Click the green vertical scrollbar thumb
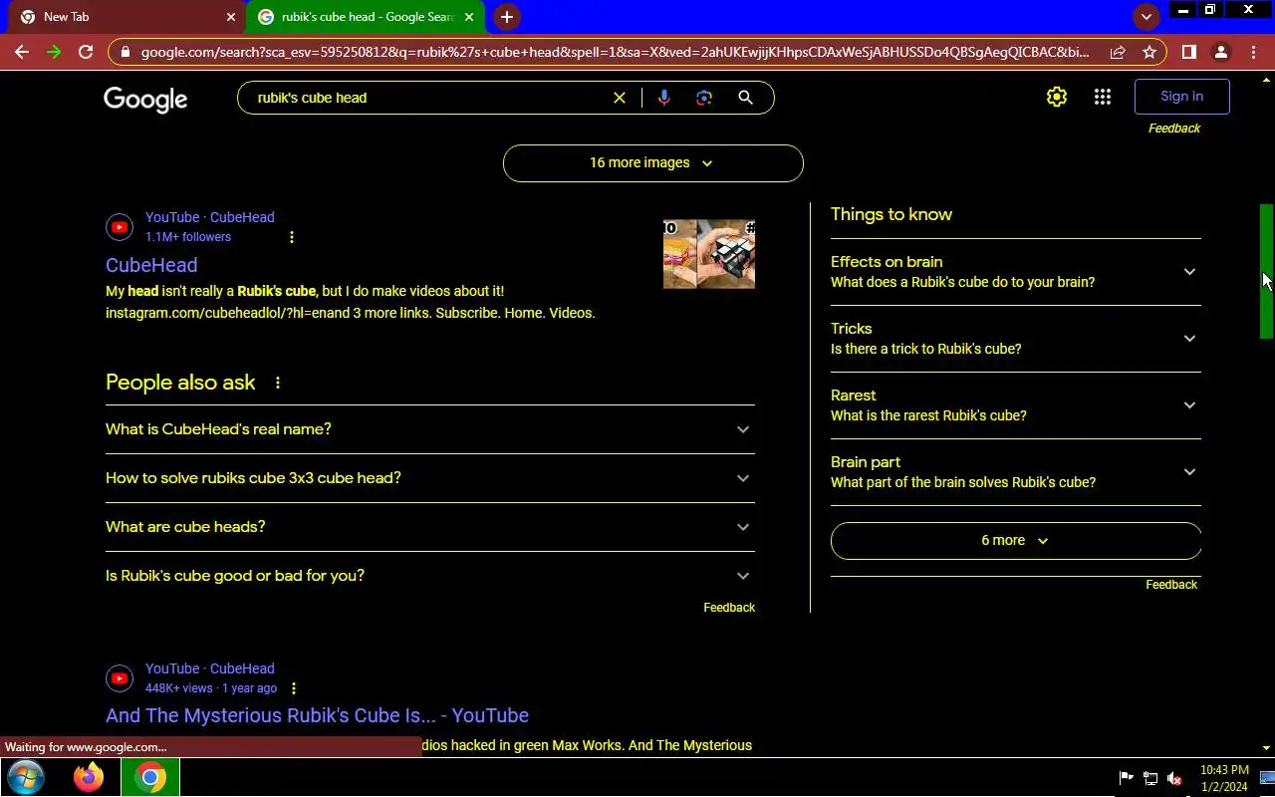 [x=1267, y=271]
